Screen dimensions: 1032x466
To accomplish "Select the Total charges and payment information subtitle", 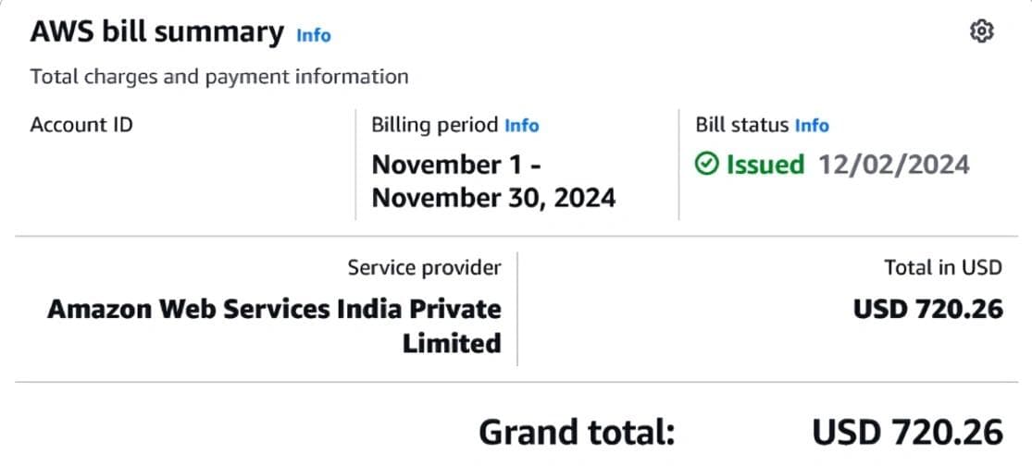I will point(218,76).
